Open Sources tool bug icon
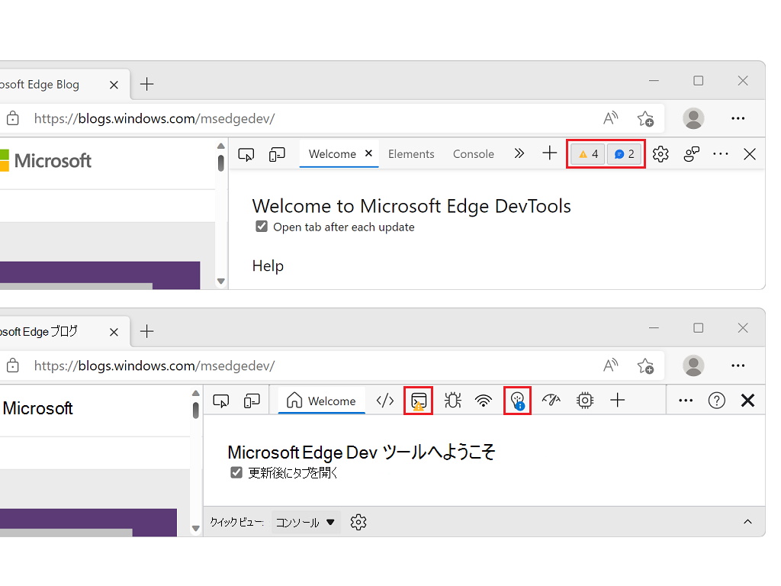 (x=452, y=400)
